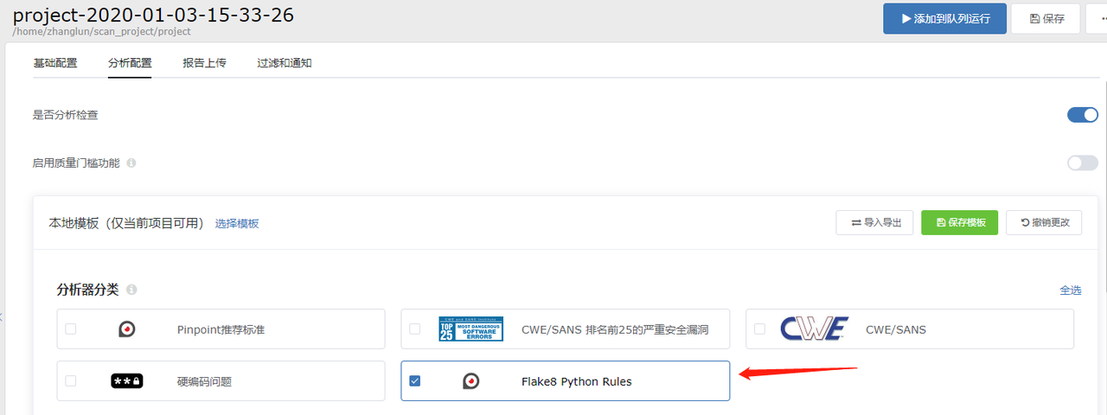Click the Pinpoint推荐标准 logo icon
The width and height of the screenshot is (1107, 415).
click(x=126, y=329)
